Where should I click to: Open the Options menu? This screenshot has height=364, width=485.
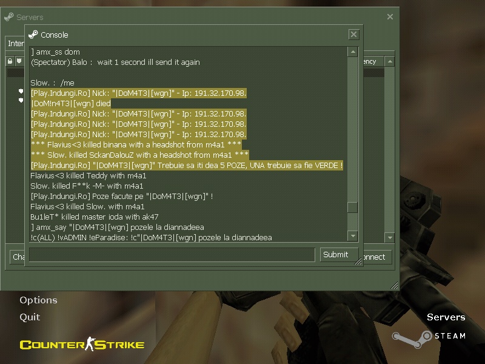tap(38, 300)
